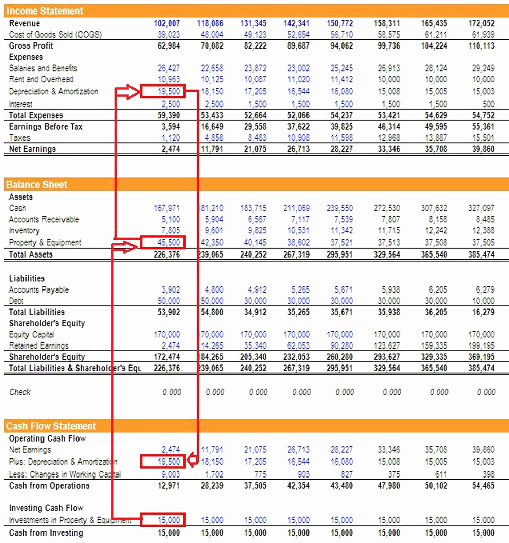
Task: Click the Income Statement header bar
Action: point(257,11)
